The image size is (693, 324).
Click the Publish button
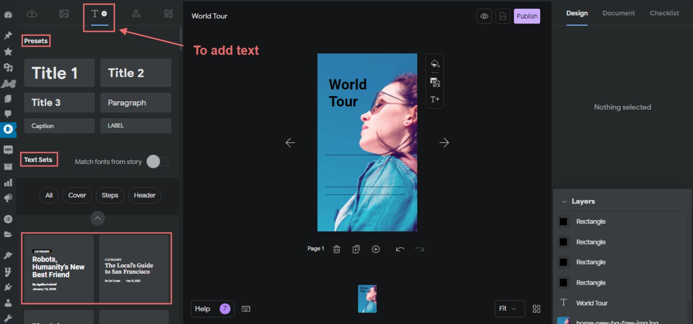527,16
